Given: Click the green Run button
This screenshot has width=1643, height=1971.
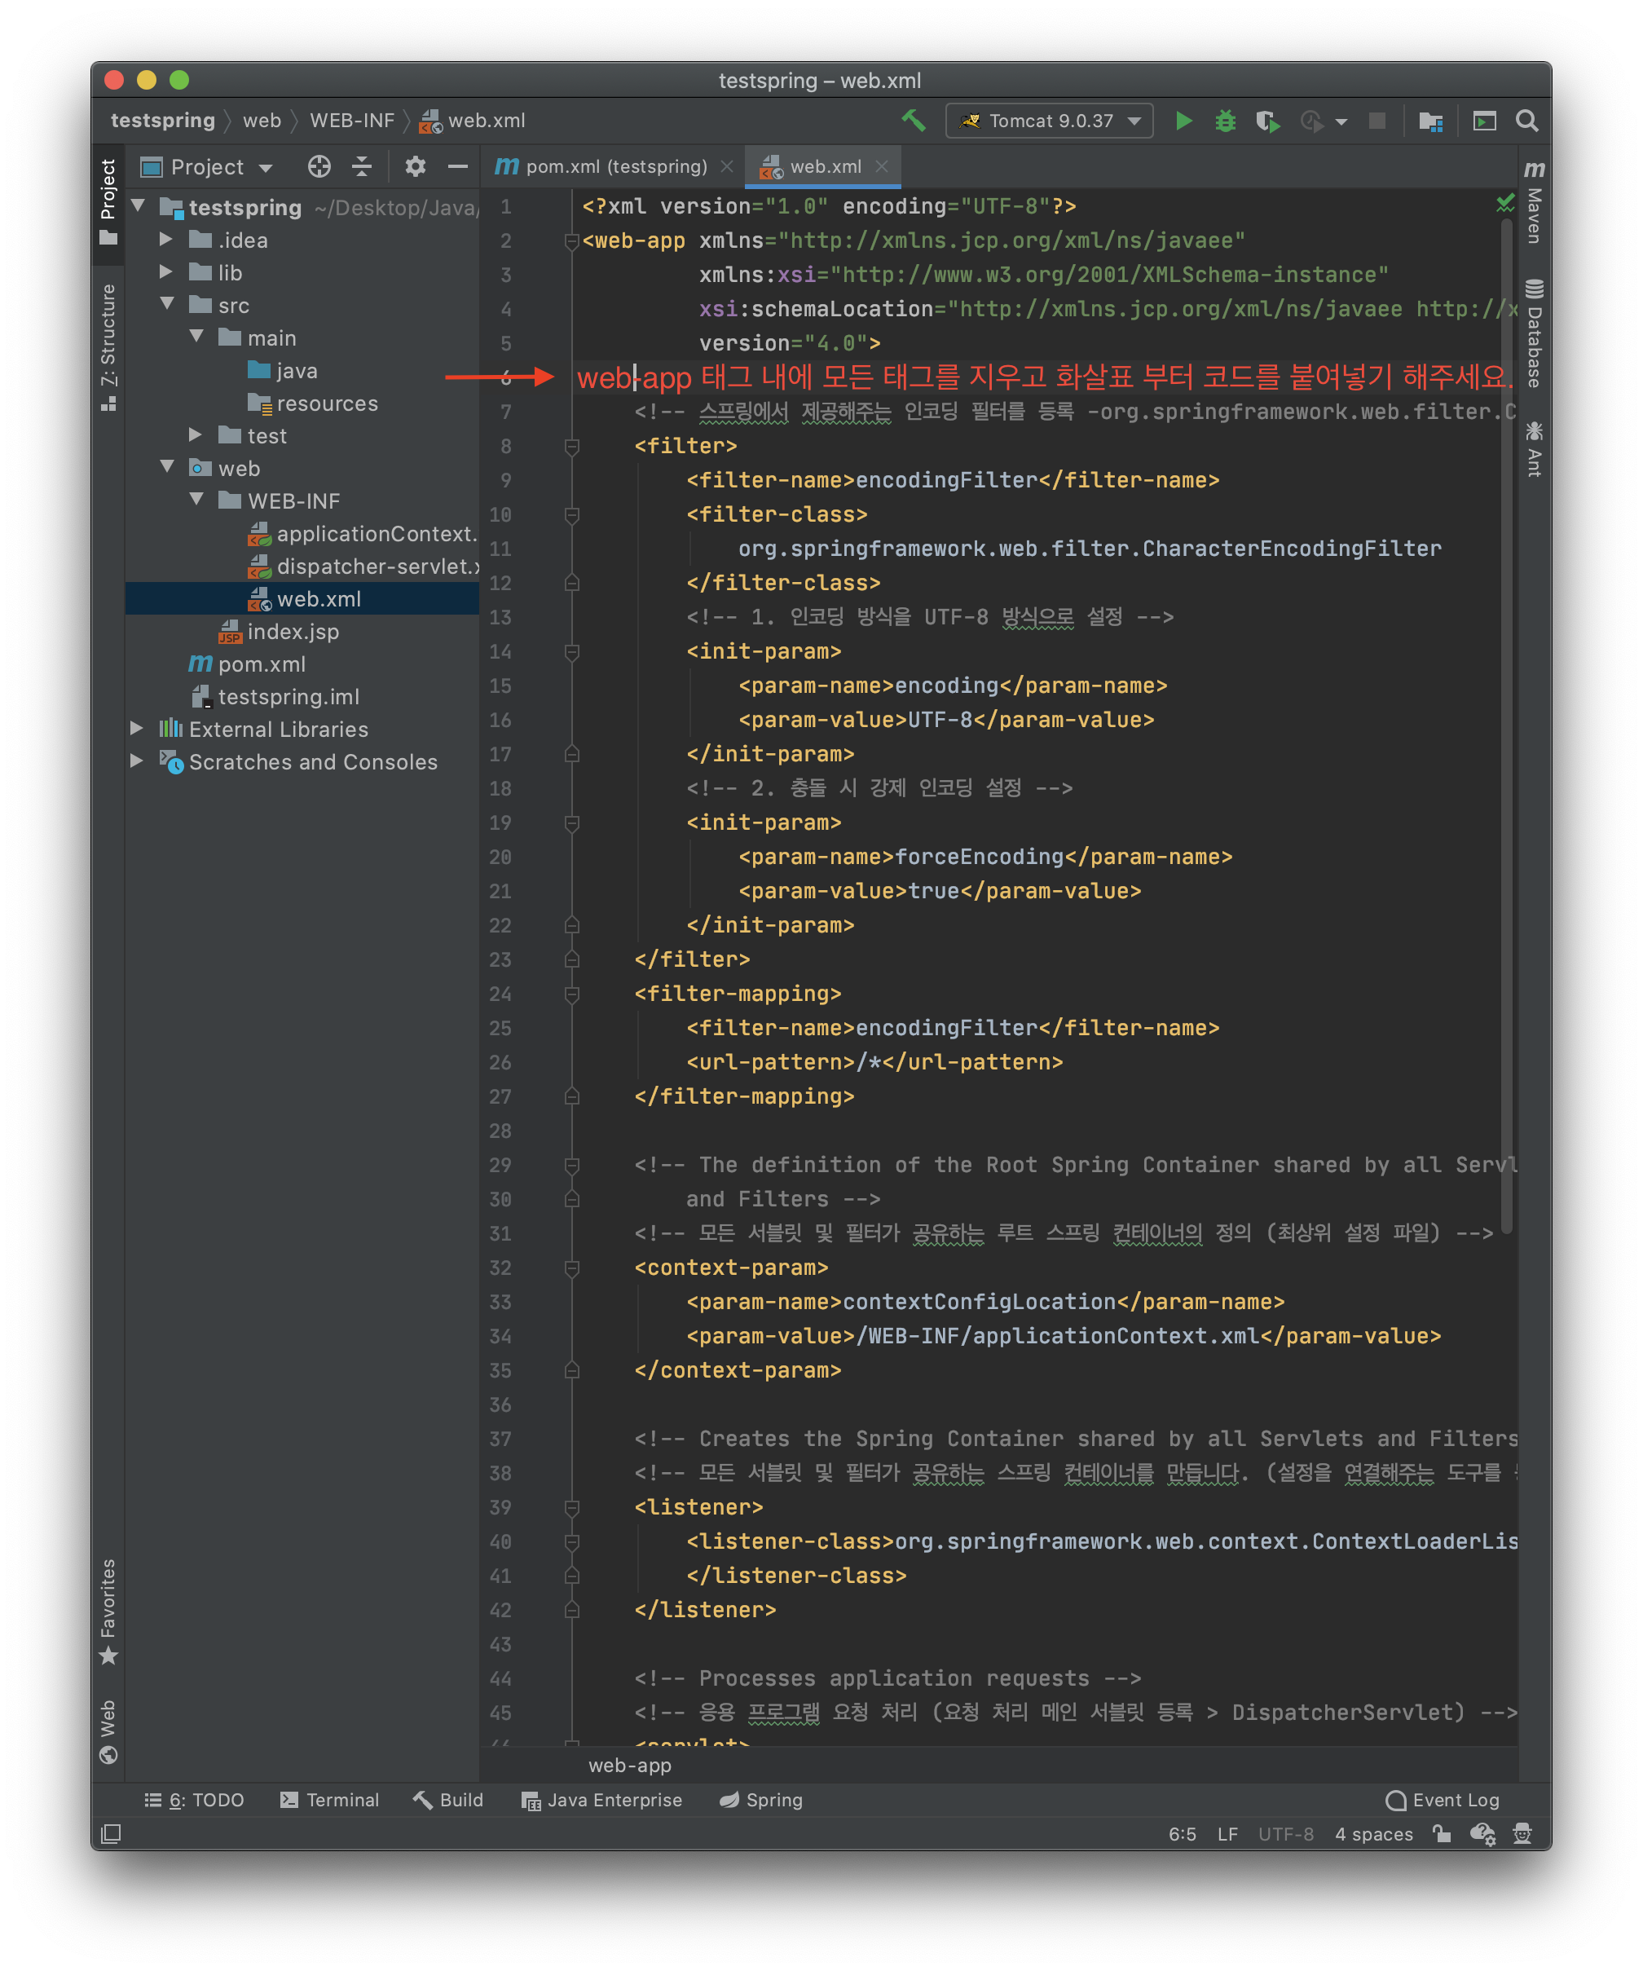Looking at the screenshot, I should (1183, 121).
